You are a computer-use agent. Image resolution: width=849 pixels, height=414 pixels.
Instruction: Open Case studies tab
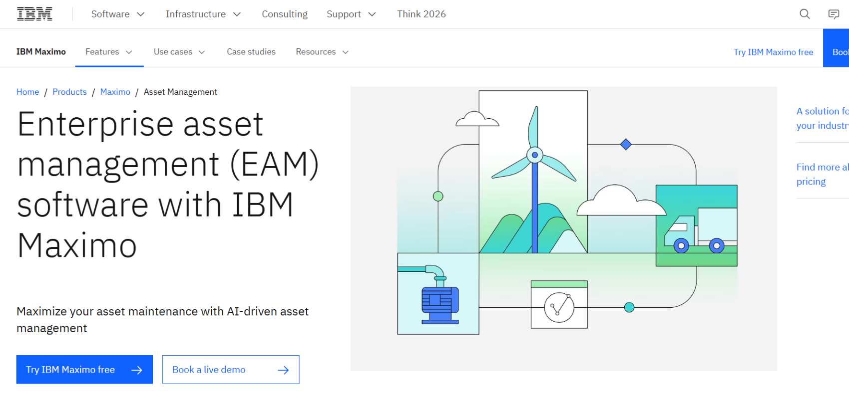click(251, 52)
